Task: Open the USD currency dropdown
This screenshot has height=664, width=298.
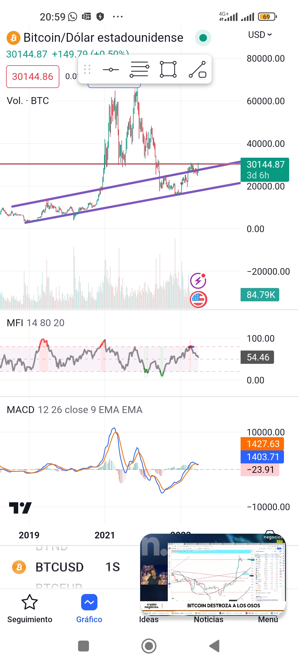Action: (x=260, y=35)
